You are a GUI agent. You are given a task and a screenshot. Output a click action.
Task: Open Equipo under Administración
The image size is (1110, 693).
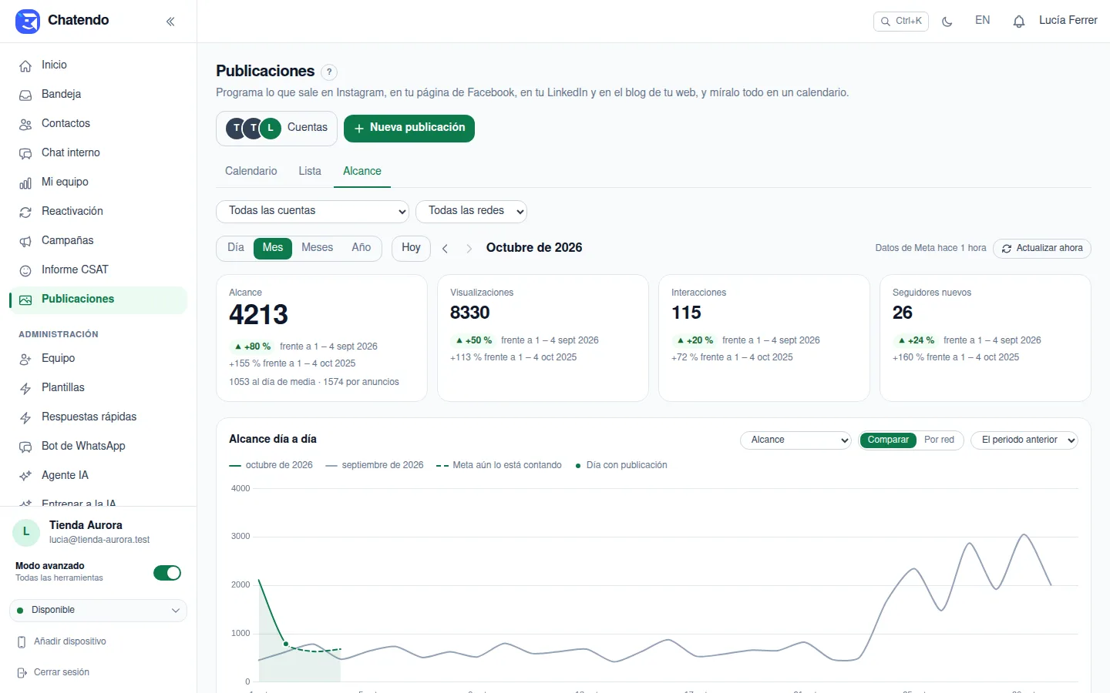click(98, 359)
